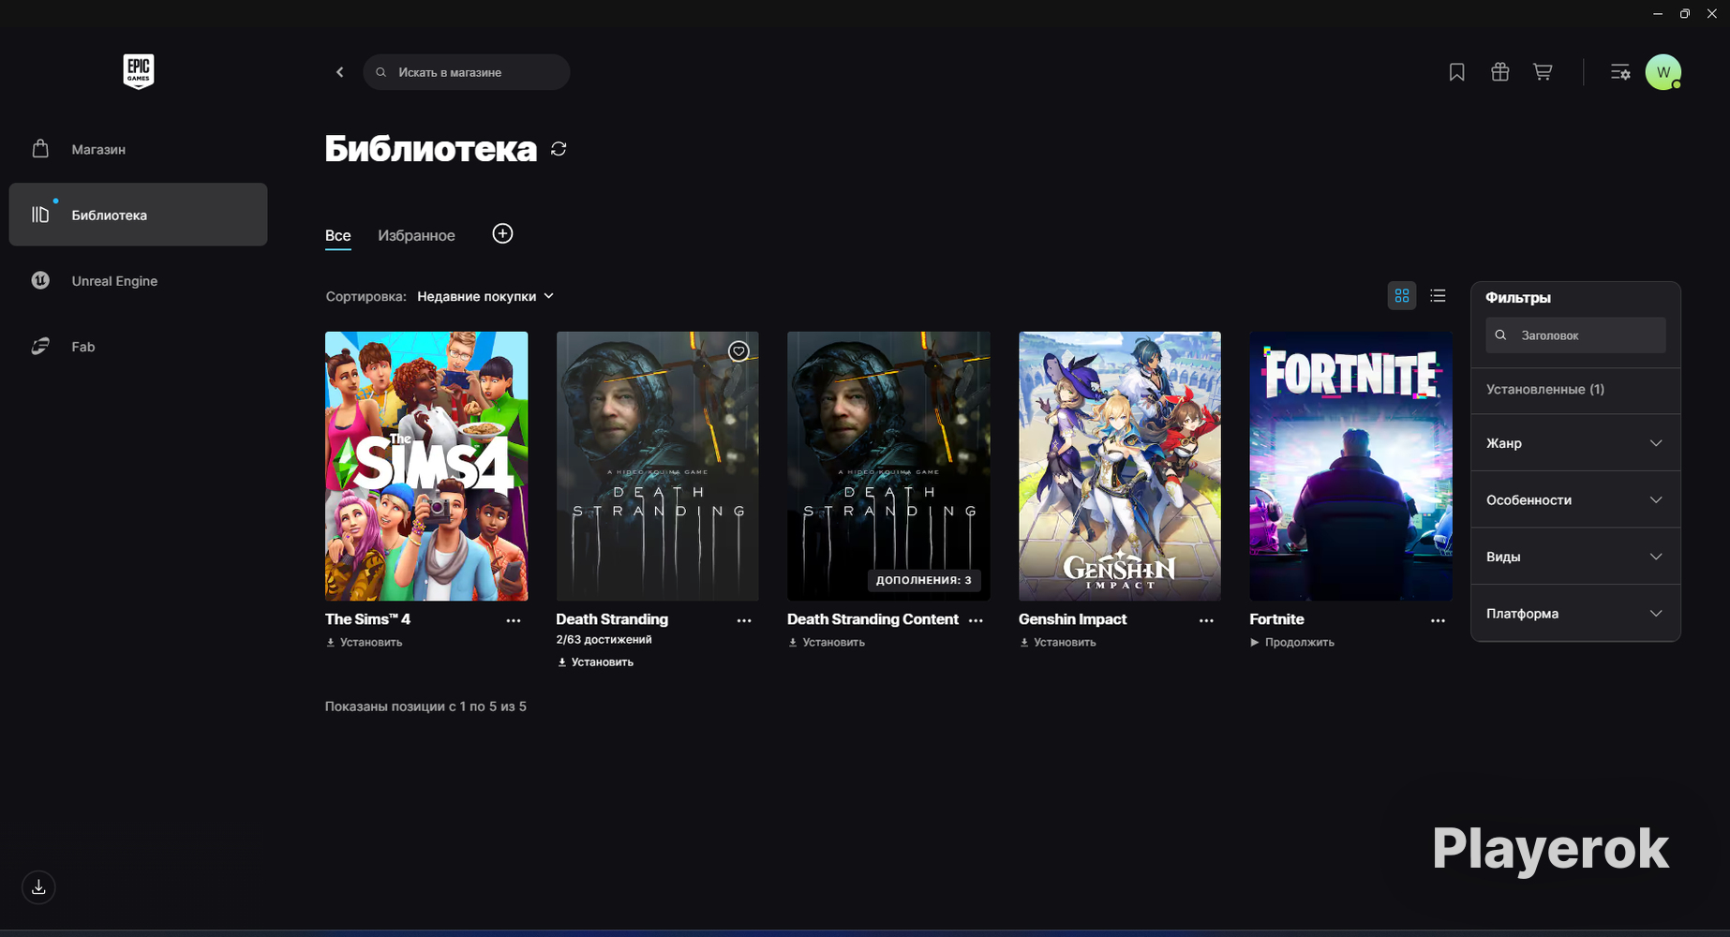The image size is (1730, 937).
Task: Click the Показаны позиции с 1 по 5 text
Action: pos(425,706)
